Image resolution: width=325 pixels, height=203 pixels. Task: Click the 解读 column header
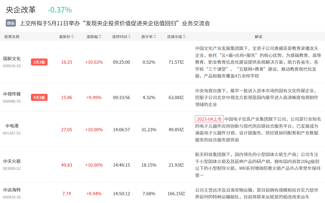(x=258, y=37)
